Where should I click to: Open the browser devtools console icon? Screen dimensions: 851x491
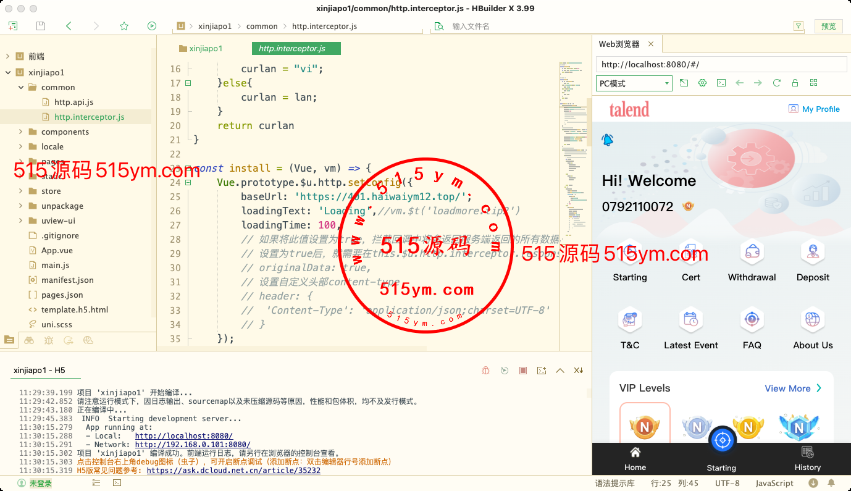(721, 83)
